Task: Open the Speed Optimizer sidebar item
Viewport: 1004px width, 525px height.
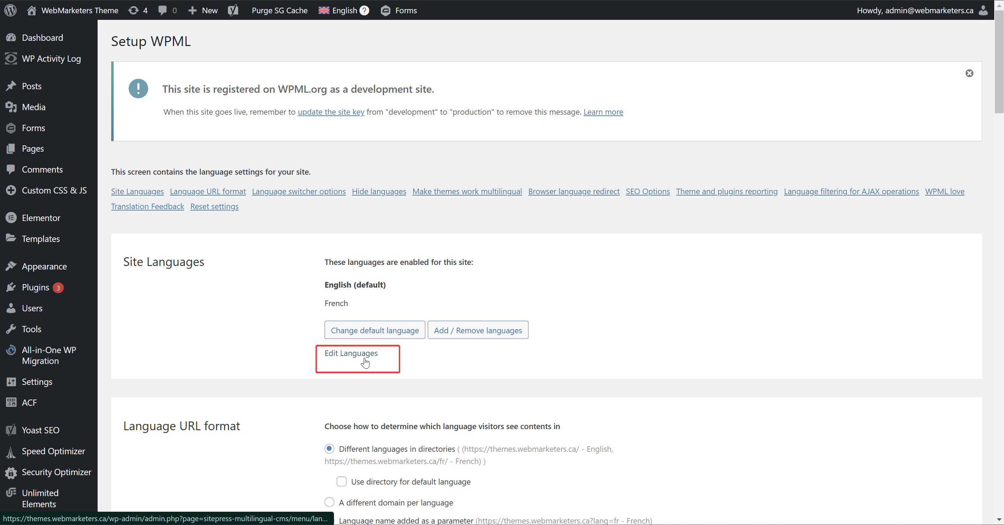Action: (x=53, y=451)
